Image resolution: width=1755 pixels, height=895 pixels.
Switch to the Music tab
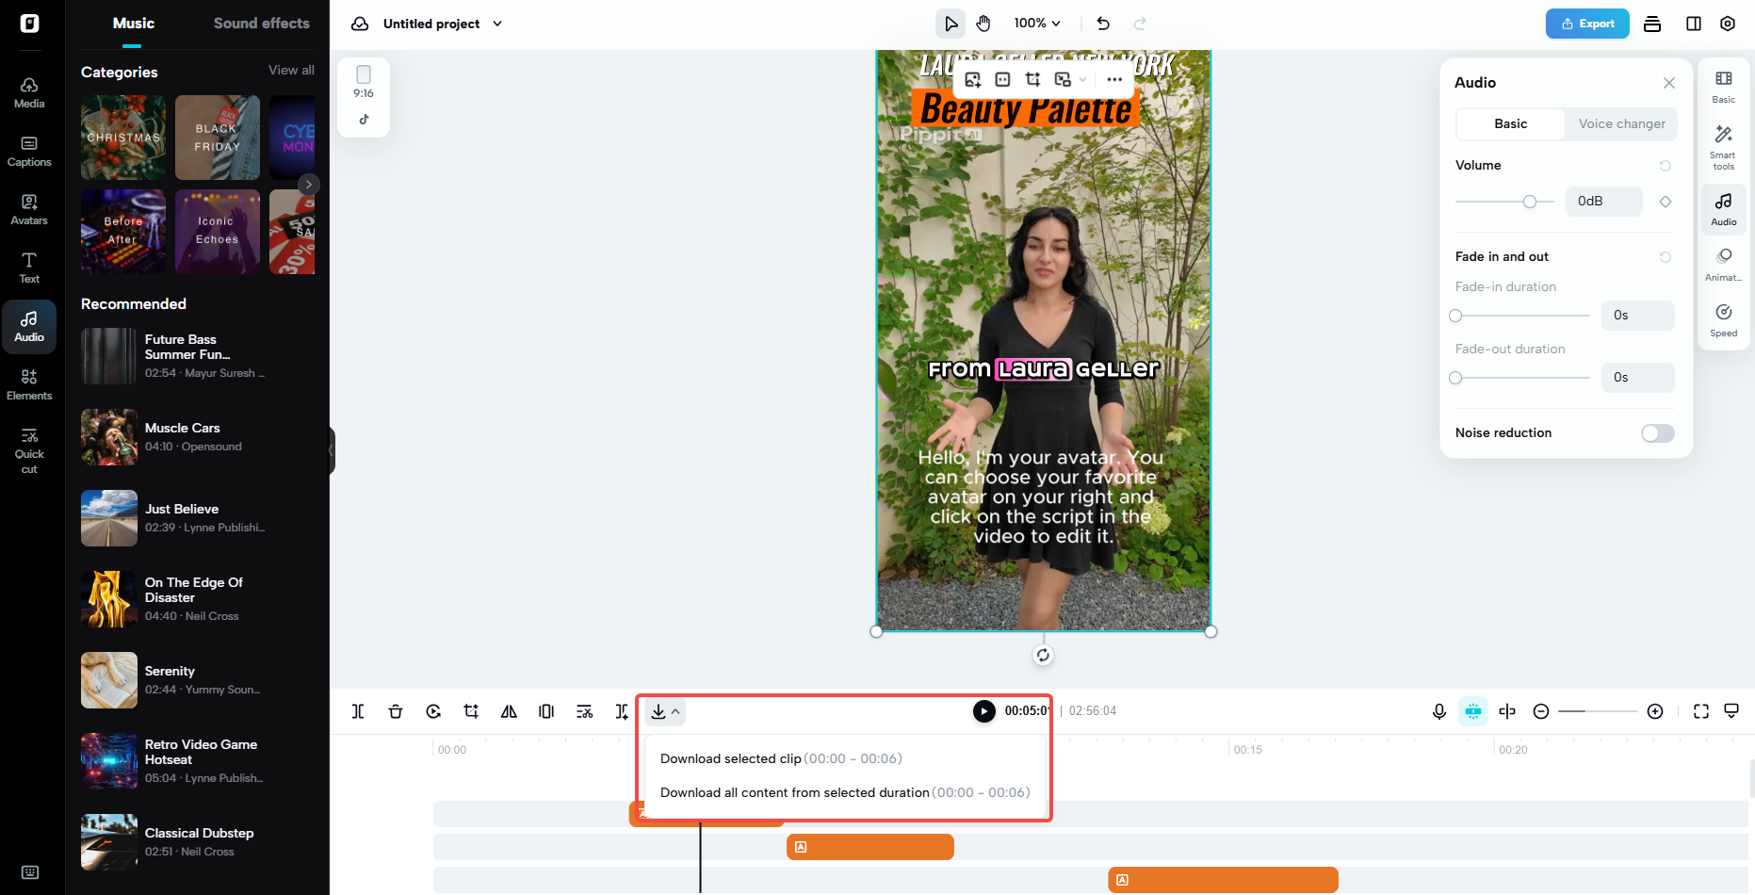133,24
